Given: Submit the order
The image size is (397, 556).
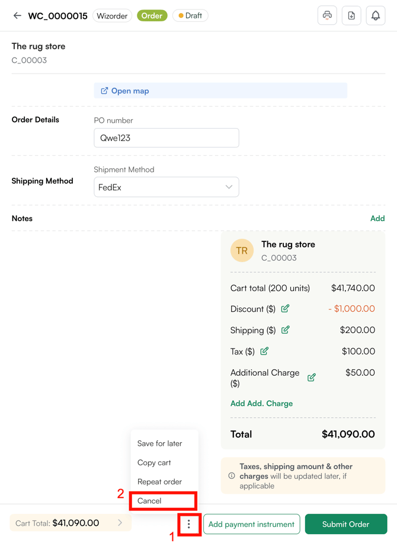Looking at the screenshot, I should pos(345,524).
